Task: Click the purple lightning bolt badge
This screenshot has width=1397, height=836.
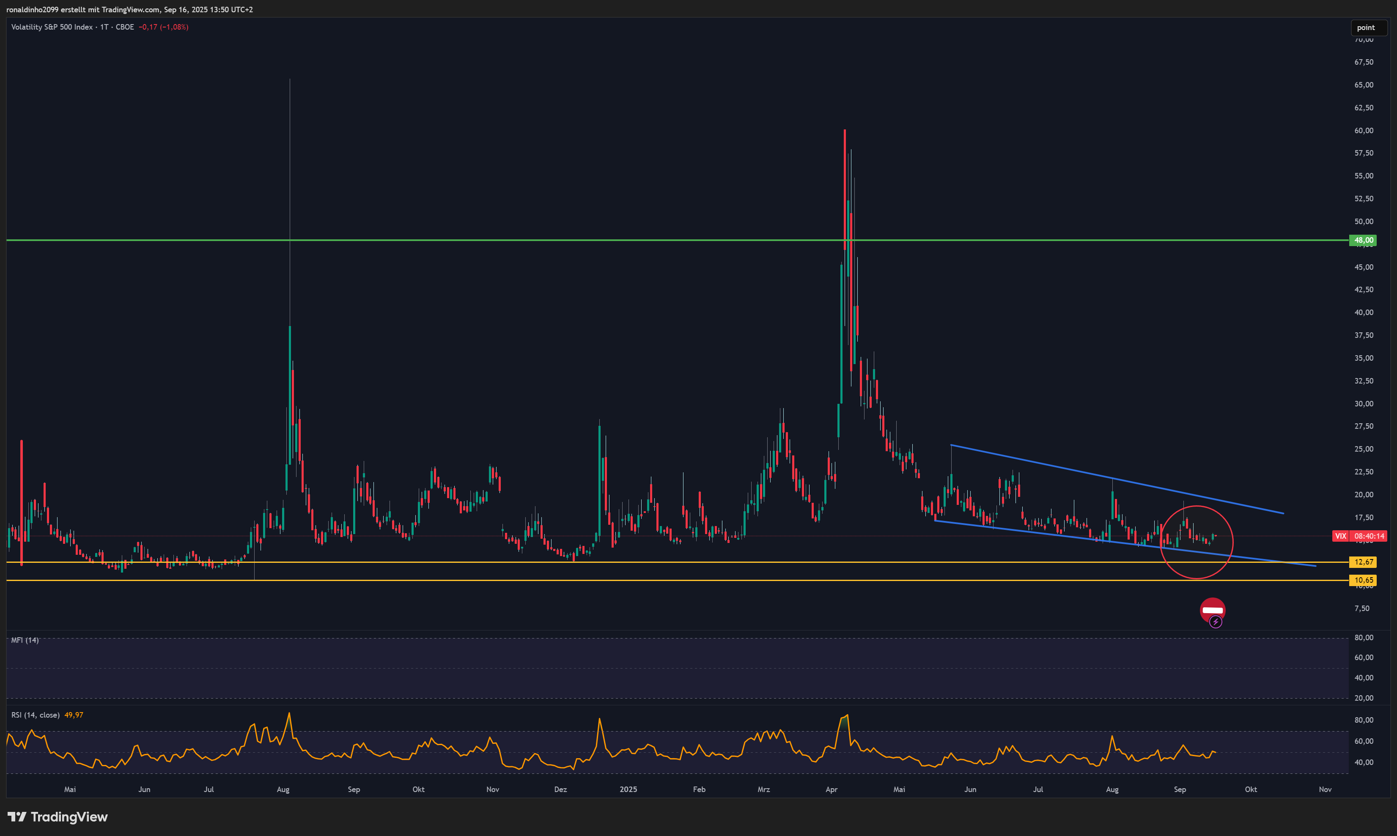Action: (x=1216, y=622)
